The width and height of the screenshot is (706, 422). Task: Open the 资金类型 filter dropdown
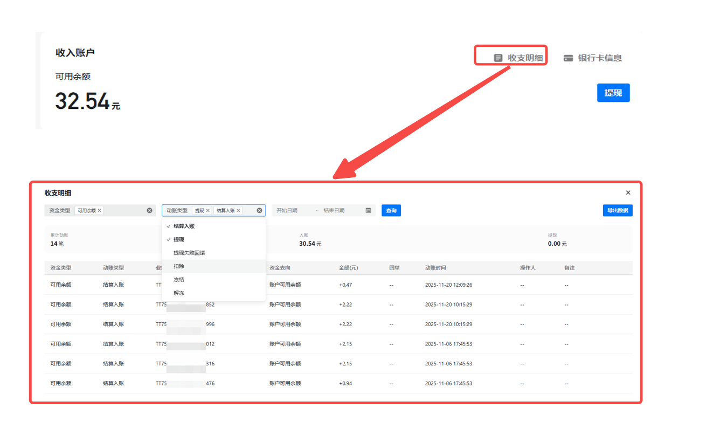coord(124,211)
